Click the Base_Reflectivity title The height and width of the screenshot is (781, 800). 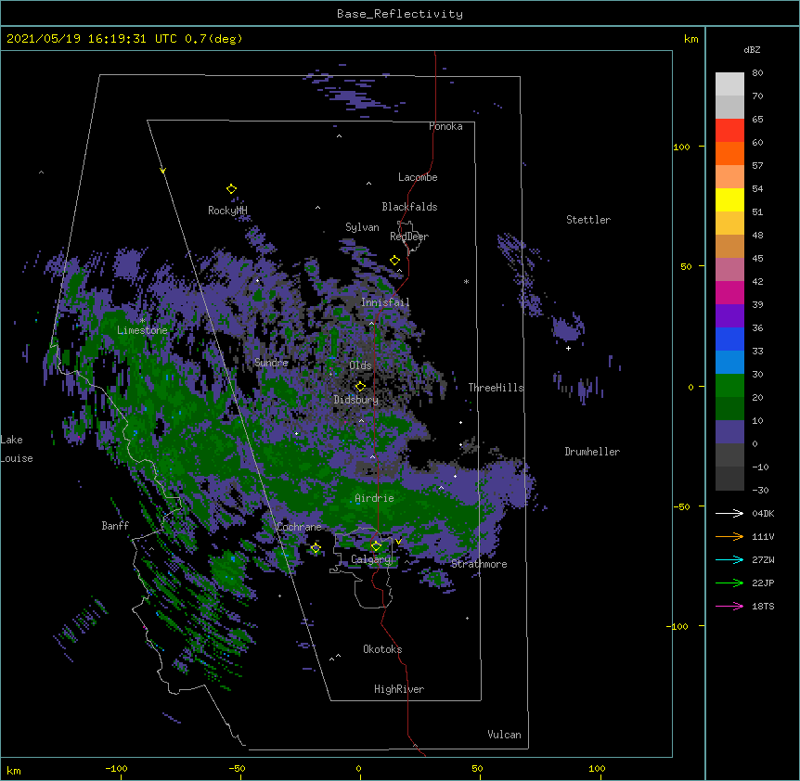pos(400,14)
